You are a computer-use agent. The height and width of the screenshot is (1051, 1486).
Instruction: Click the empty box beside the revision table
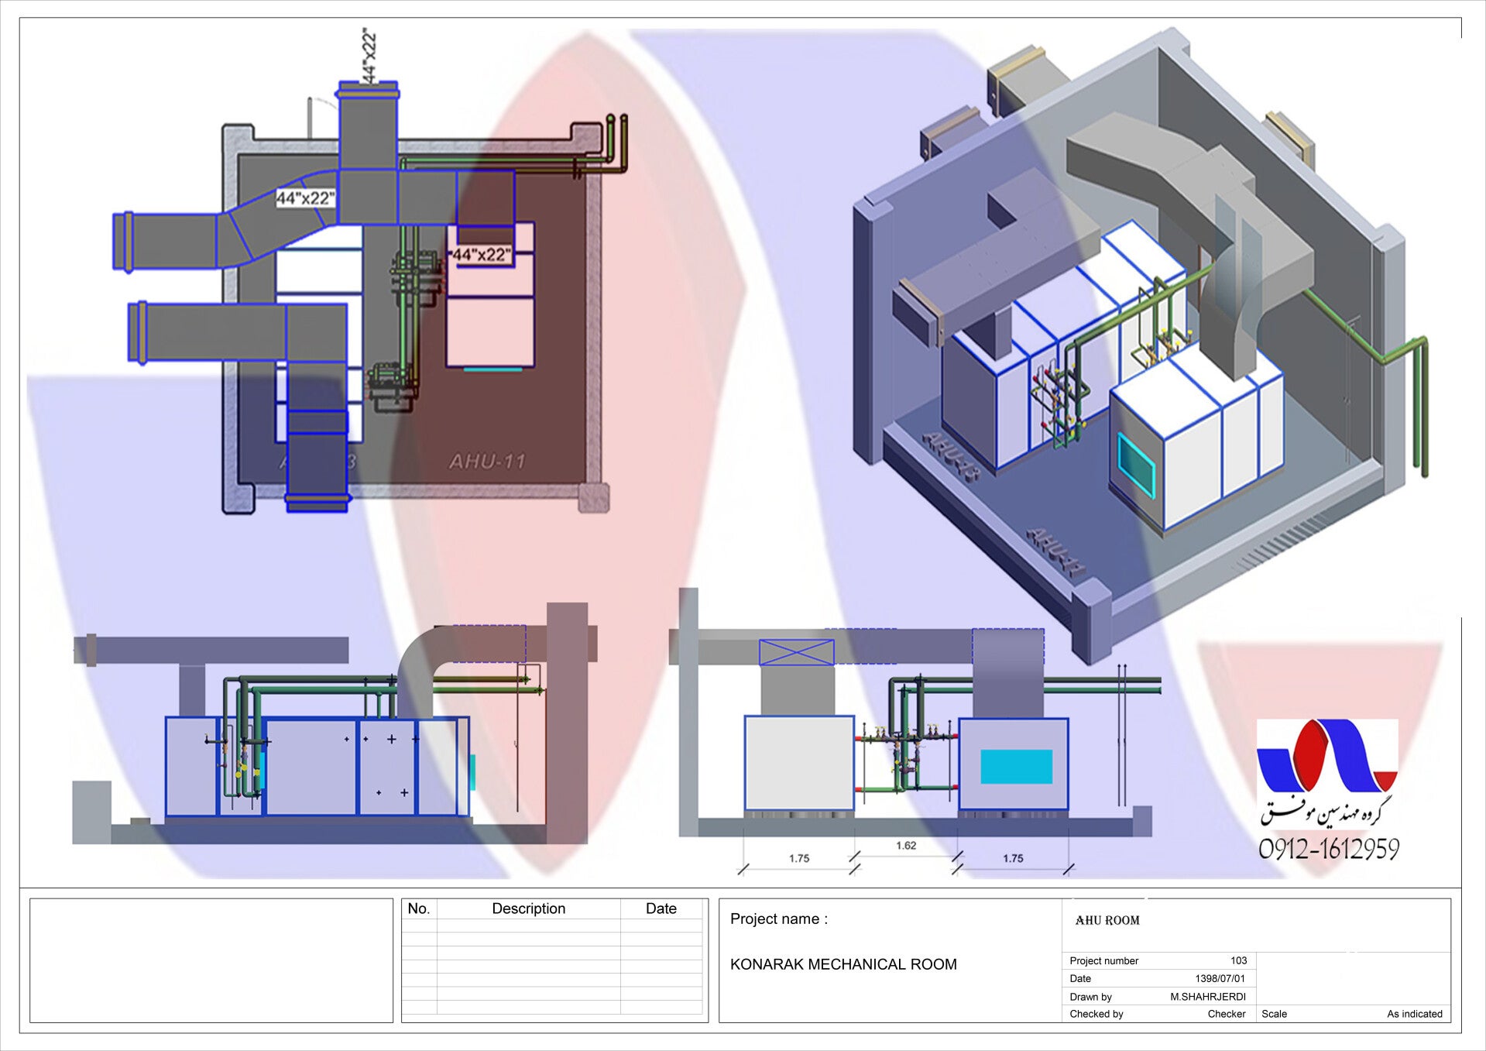click(x=211, y=960)
